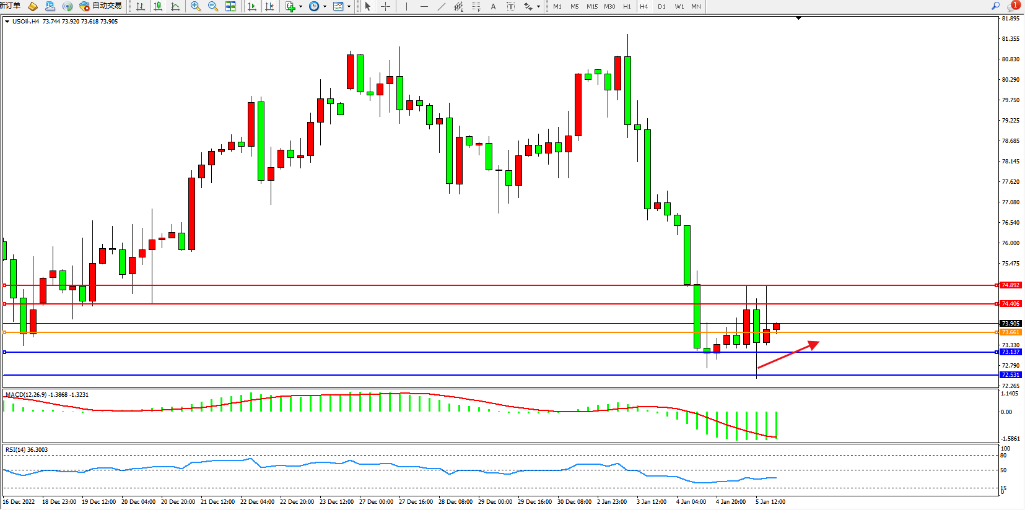
Task: Expand the chart templates dropdown arrow
Action: (x=349, y=6)
